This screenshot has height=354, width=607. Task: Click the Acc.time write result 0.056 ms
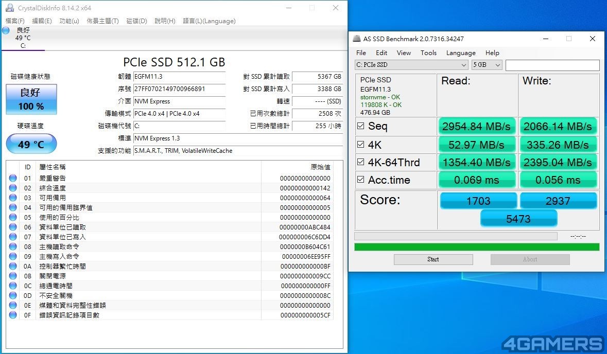(x=558, y=180)
